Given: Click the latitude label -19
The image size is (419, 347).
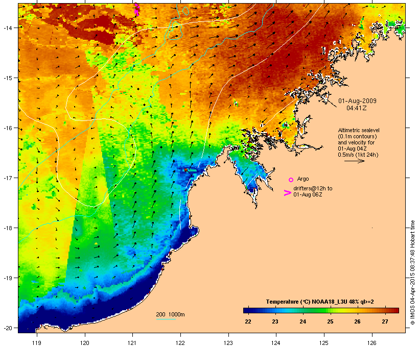Looking at the screenshot, I should (8, 278).
